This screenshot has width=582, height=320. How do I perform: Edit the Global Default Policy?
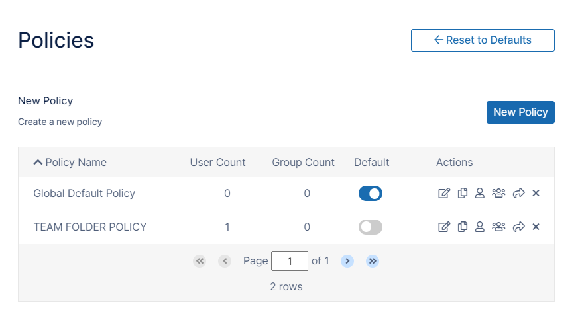(444, 193)
